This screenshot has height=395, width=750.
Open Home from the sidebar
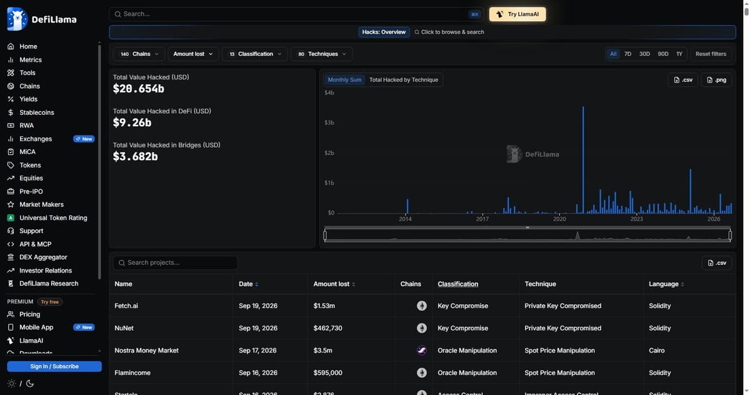[28, 46]
